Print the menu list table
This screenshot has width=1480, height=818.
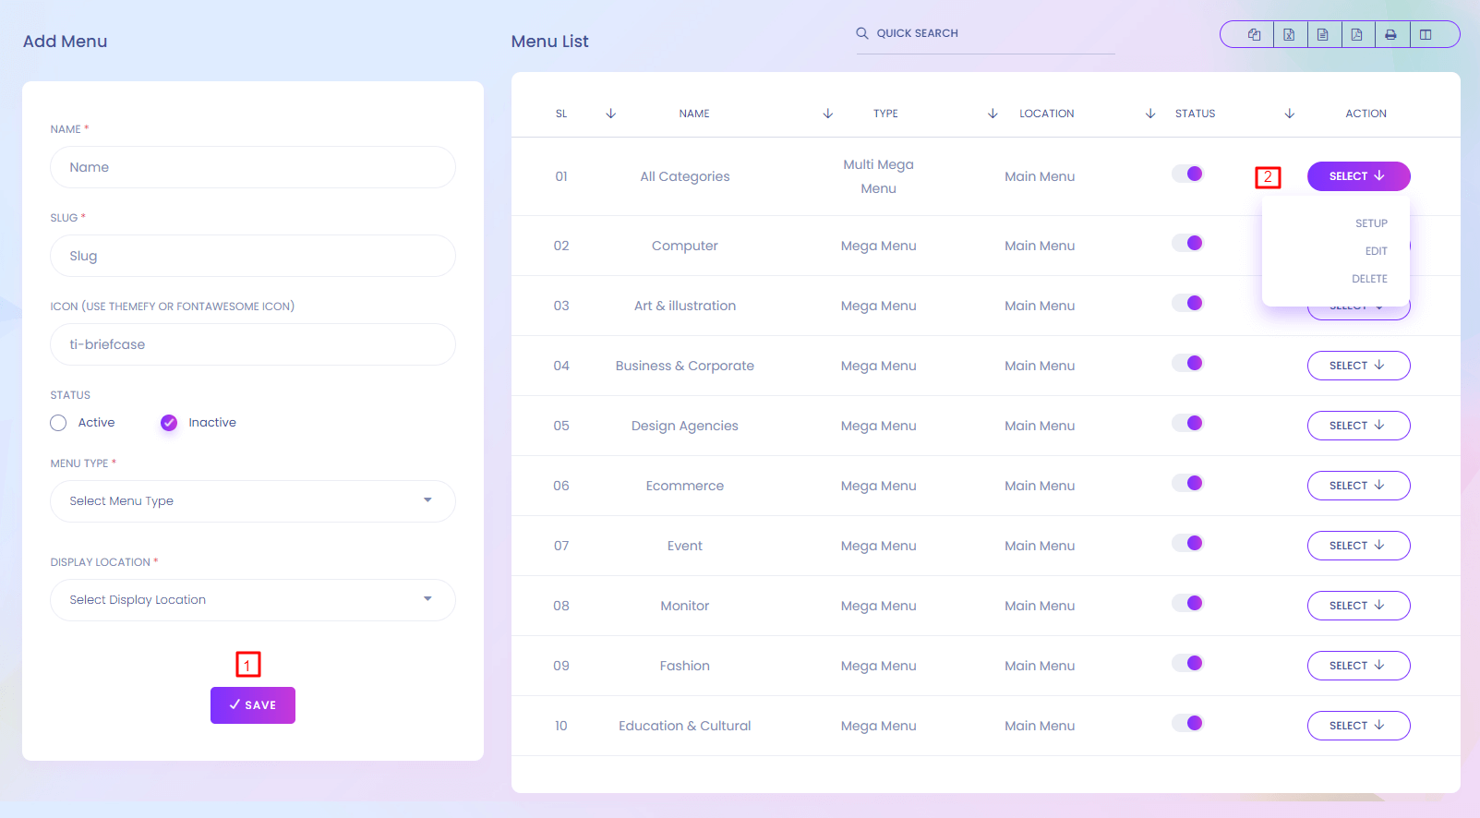1390,35
